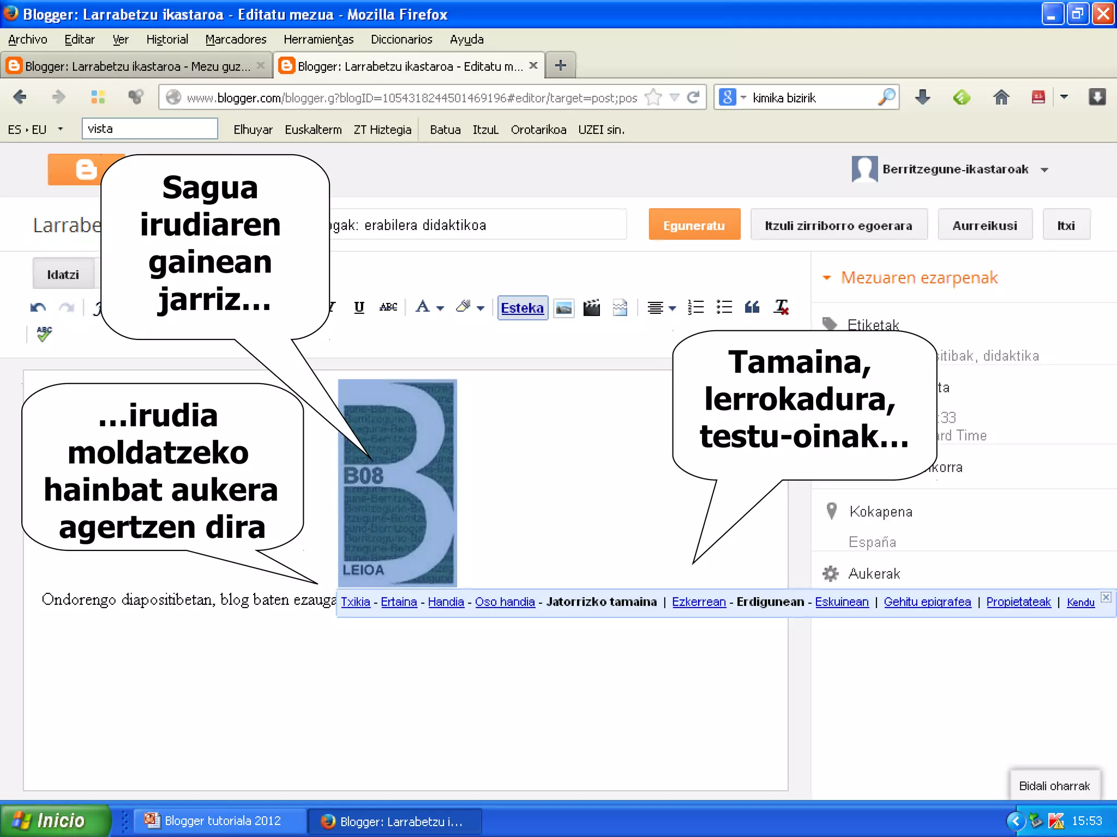Open the Downloads arrow icon

pos(922,98)
